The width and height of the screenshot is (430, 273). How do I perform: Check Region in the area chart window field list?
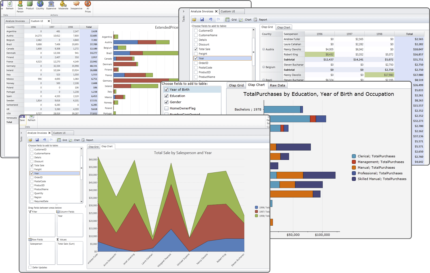point(32,197)
